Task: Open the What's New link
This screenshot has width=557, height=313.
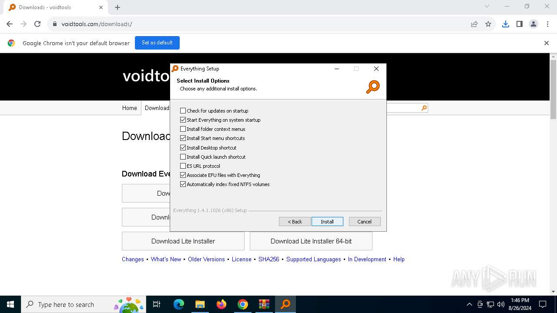Action: pyautogui.click(x=166, y=259)
